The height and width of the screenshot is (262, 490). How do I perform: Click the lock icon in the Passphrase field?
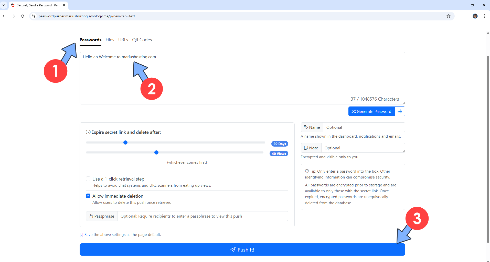(x=91, y=216)
